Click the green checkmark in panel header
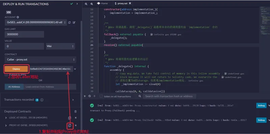Image resolution: width=270 pixels, height=134 pixels. [72, 4]
